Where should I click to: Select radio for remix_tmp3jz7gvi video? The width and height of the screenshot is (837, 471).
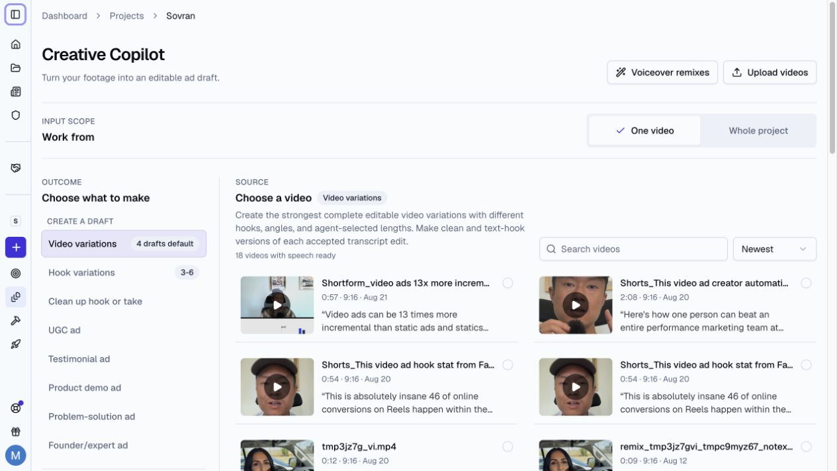coord(806,447)
